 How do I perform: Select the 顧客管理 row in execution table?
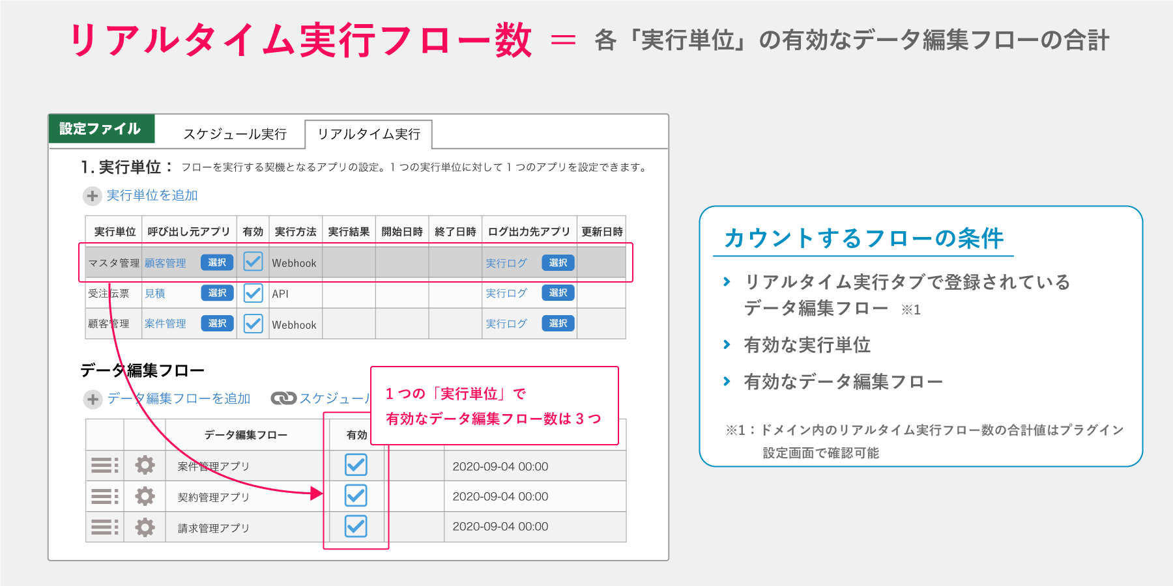coord(108,324)
